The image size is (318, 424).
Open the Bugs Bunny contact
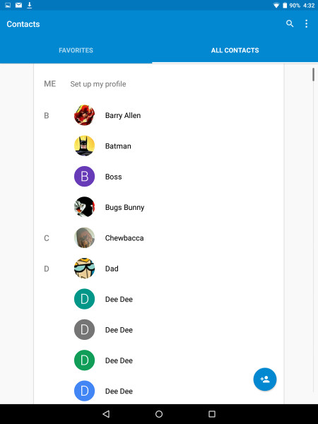(x=159, y=207)
